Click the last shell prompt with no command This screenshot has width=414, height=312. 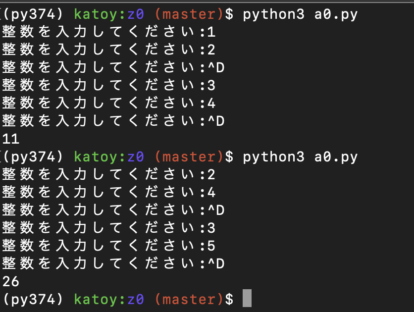(118, 299)
